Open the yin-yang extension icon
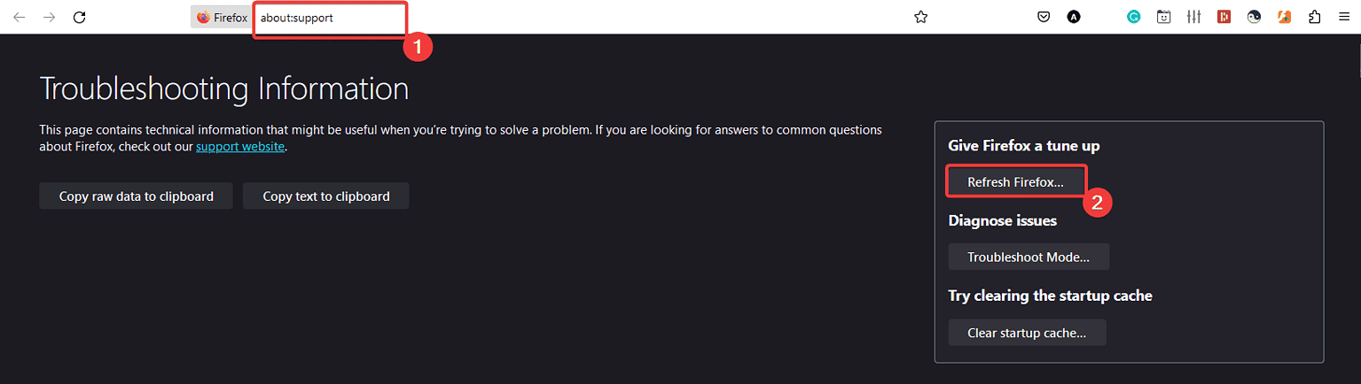Viewport: 1361px width, 384px height. tap(1254, 17)
